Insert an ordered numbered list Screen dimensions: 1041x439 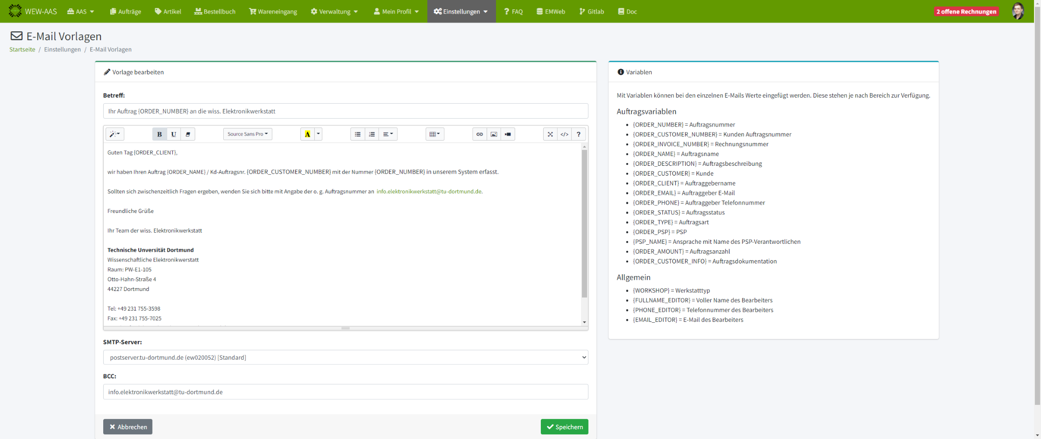[372, 134]
